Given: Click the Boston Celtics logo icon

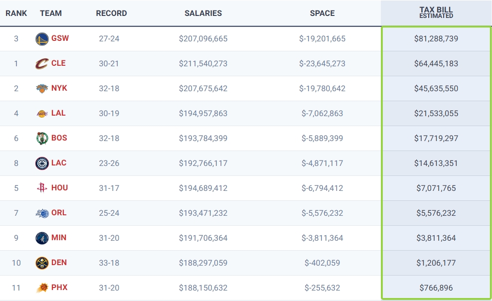Looking at the screenshot, I should coord(42,139).
